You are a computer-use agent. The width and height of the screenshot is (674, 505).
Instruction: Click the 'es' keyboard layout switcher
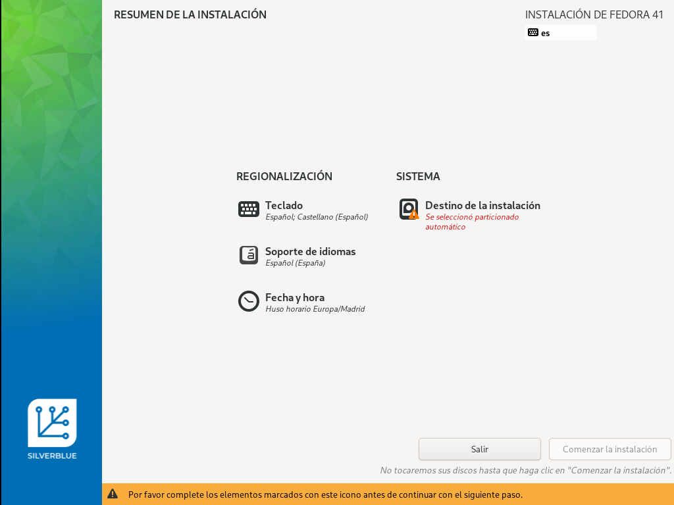(561, 33)
